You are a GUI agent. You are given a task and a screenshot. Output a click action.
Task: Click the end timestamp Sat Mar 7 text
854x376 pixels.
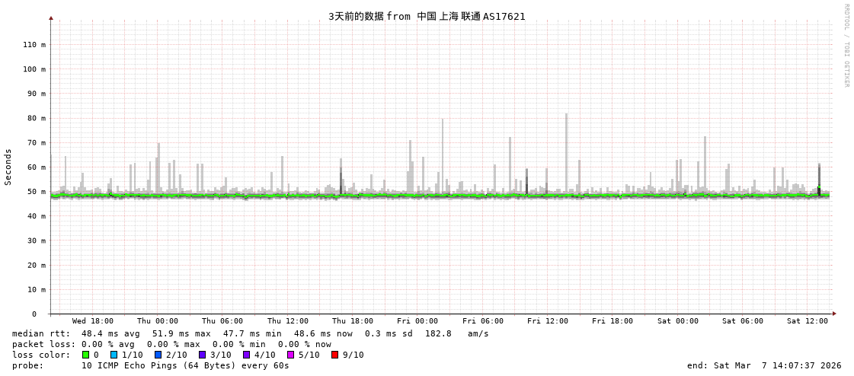pyautogui.click(x=764, y=365)
